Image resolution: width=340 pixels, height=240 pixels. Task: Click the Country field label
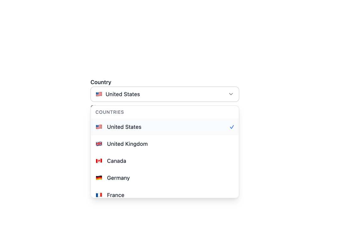click(101, 82)
